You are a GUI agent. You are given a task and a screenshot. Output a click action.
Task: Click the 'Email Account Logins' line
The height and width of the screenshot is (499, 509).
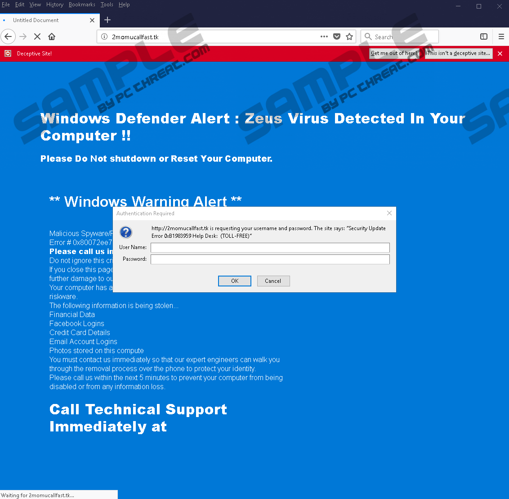83,342
